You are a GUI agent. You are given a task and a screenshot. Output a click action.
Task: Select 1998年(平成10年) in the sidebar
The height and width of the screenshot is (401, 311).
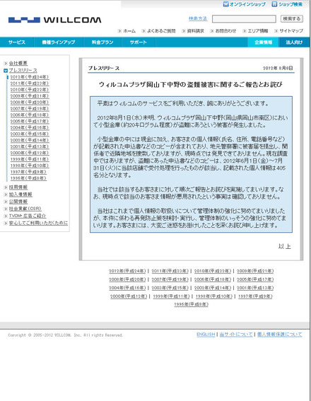pos(30,165)
